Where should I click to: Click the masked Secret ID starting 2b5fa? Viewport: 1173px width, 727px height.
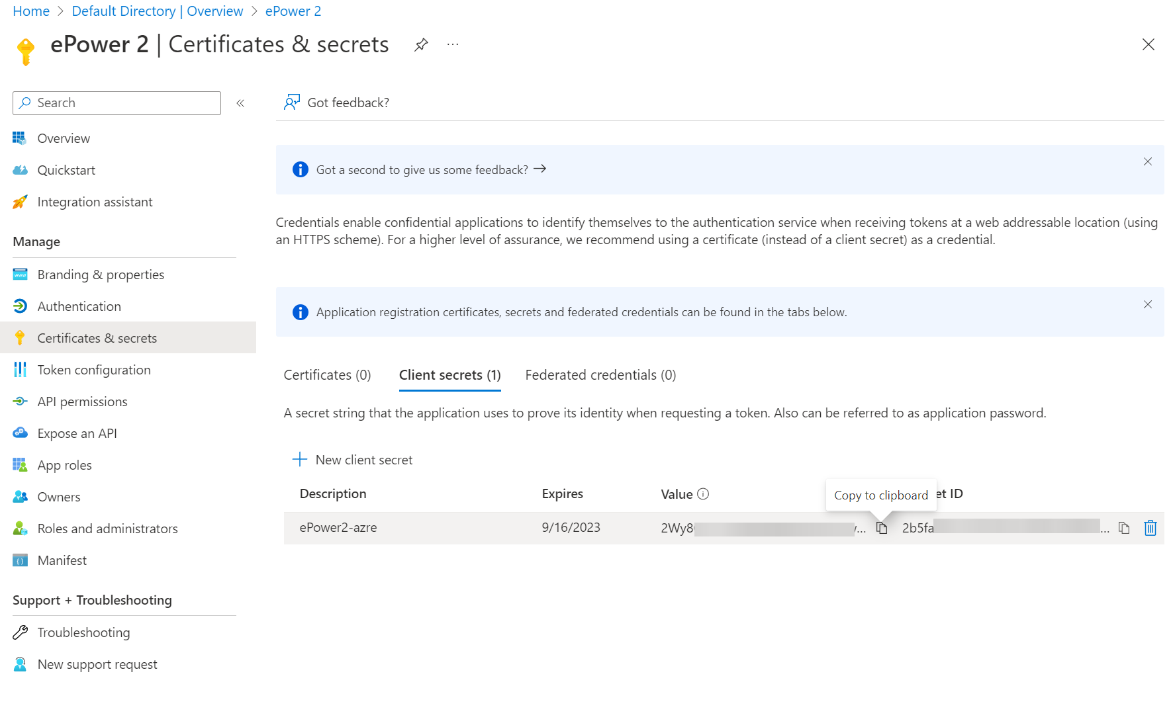pos(1006,527)
